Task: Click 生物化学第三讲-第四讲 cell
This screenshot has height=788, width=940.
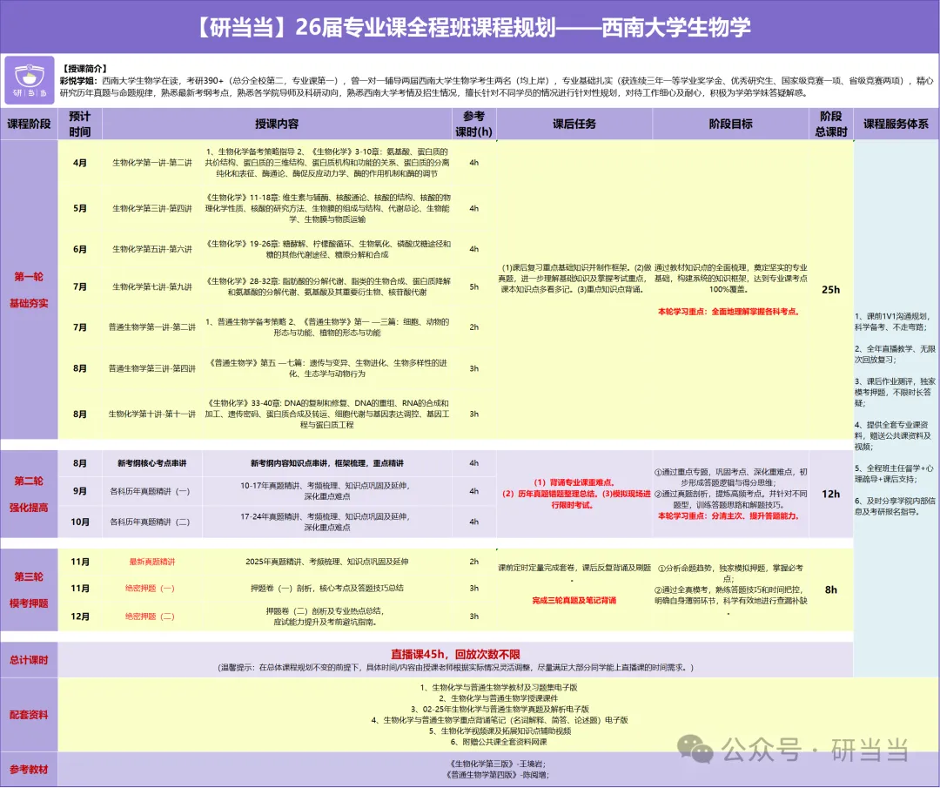Action: pyautogui.click(x=152, y=209)
